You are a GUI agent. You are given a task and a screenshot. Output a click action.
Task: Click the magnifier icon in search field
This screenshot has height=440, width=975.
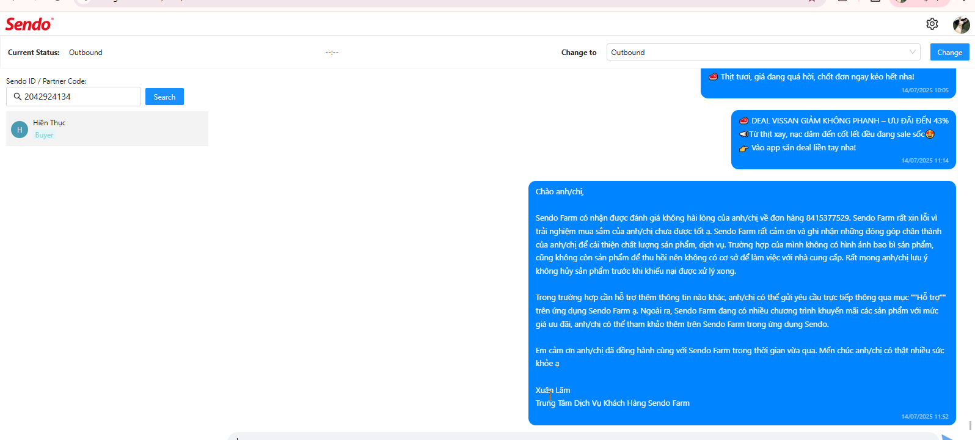(18, 97)
